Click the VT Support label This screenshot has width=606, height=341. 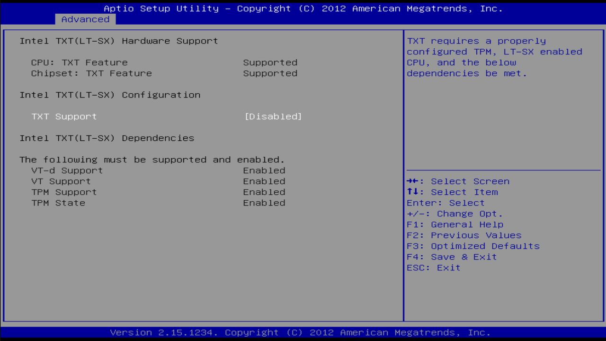(61, 181)
